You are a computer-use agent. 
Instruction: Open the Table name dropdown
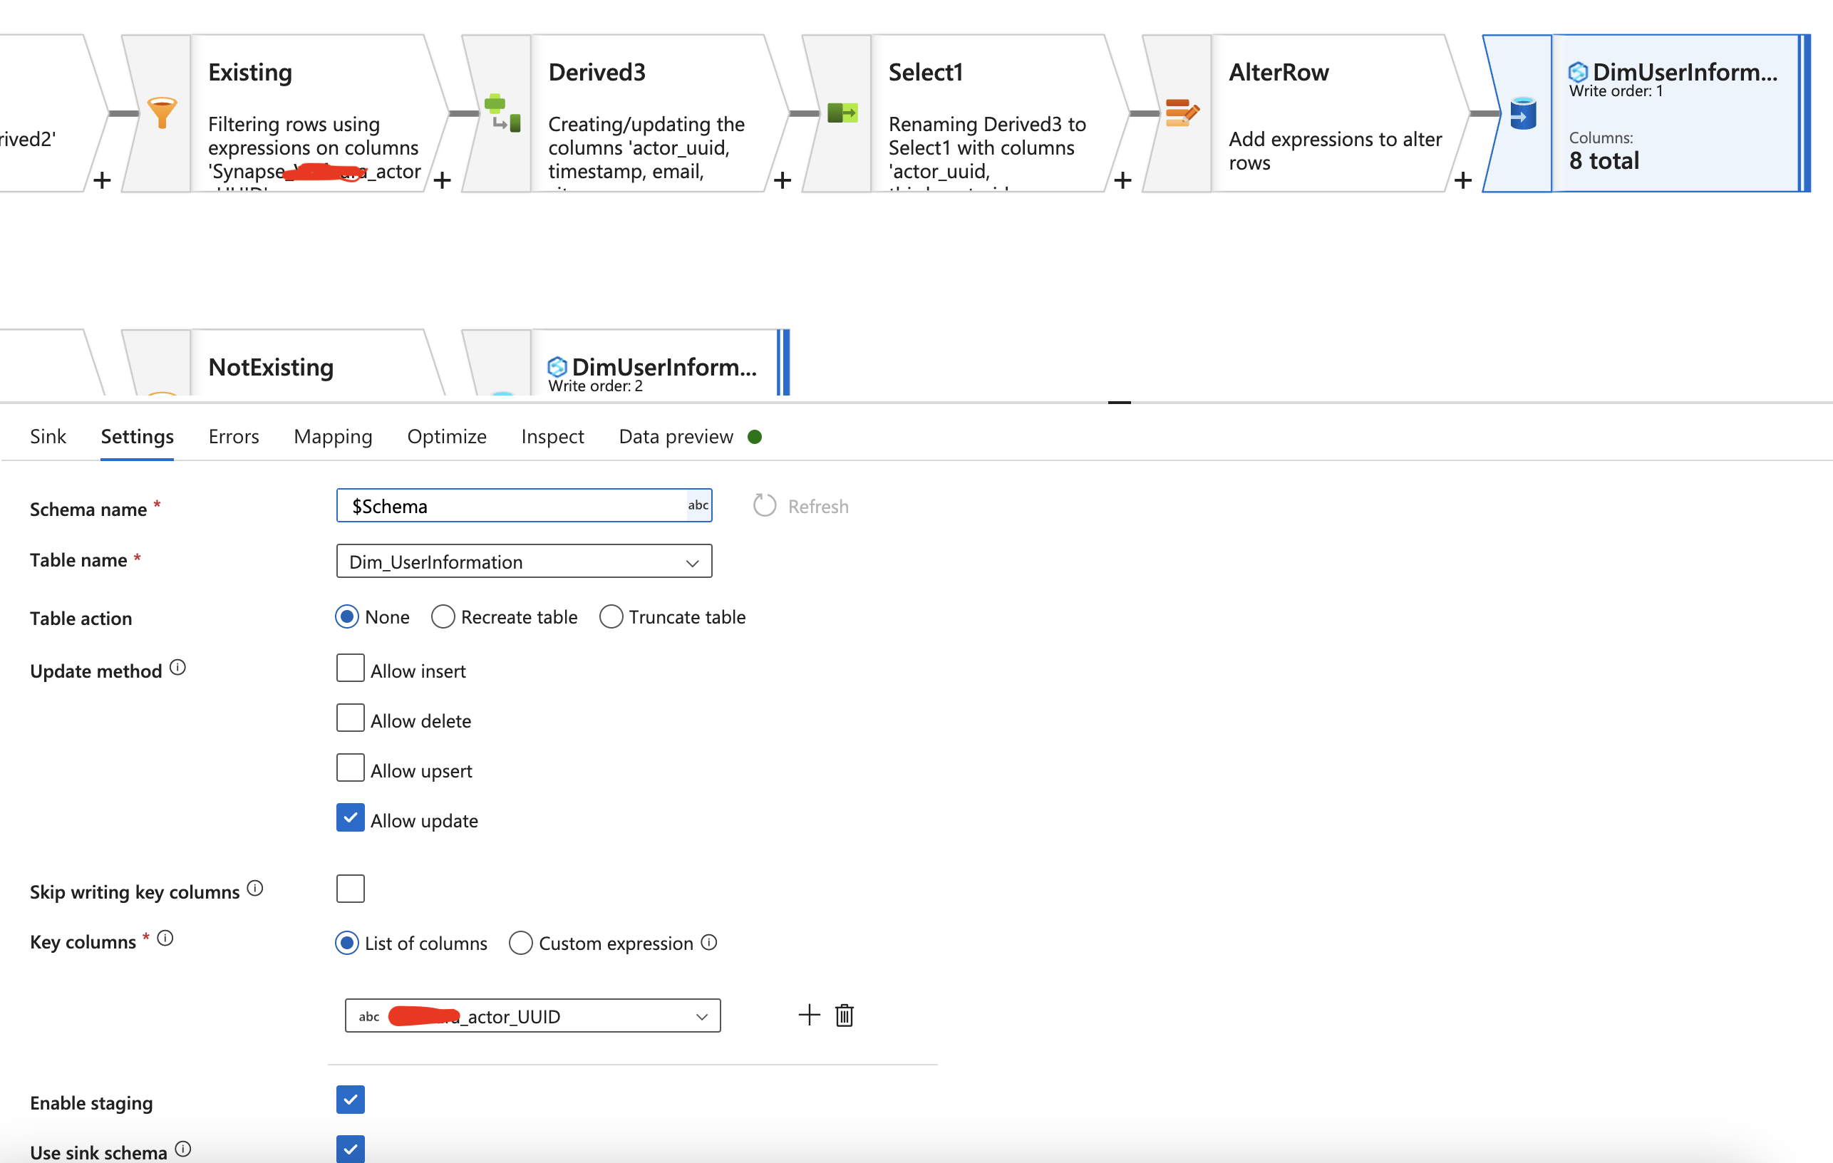[x=524, y=562]
